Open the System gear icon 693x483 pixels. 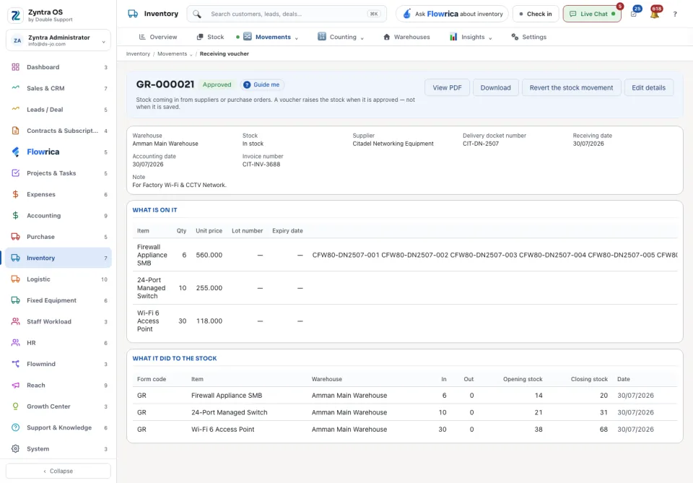15,448
